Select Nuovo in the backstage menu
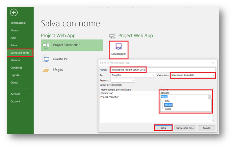The image size is (233, 148). point(15,30)
